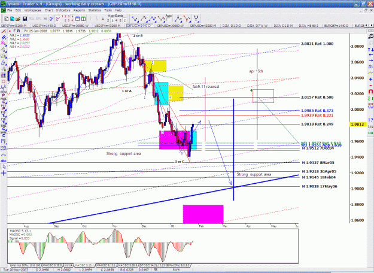Select the blue parallel channel lines tool
Image resolution: width=374 pixels, height=273 pixels.
click(4, 38)
